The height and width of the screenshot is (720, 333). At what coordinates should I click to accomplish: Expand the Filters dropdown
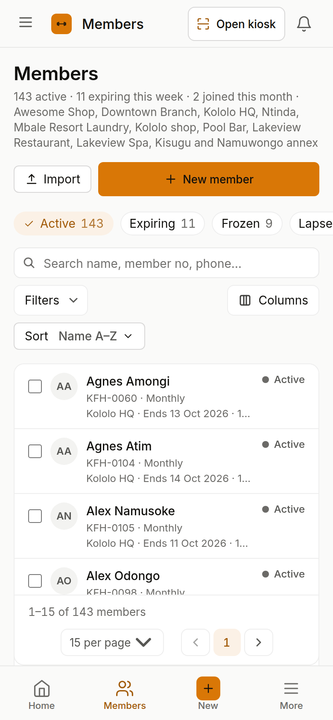(51, 300)
